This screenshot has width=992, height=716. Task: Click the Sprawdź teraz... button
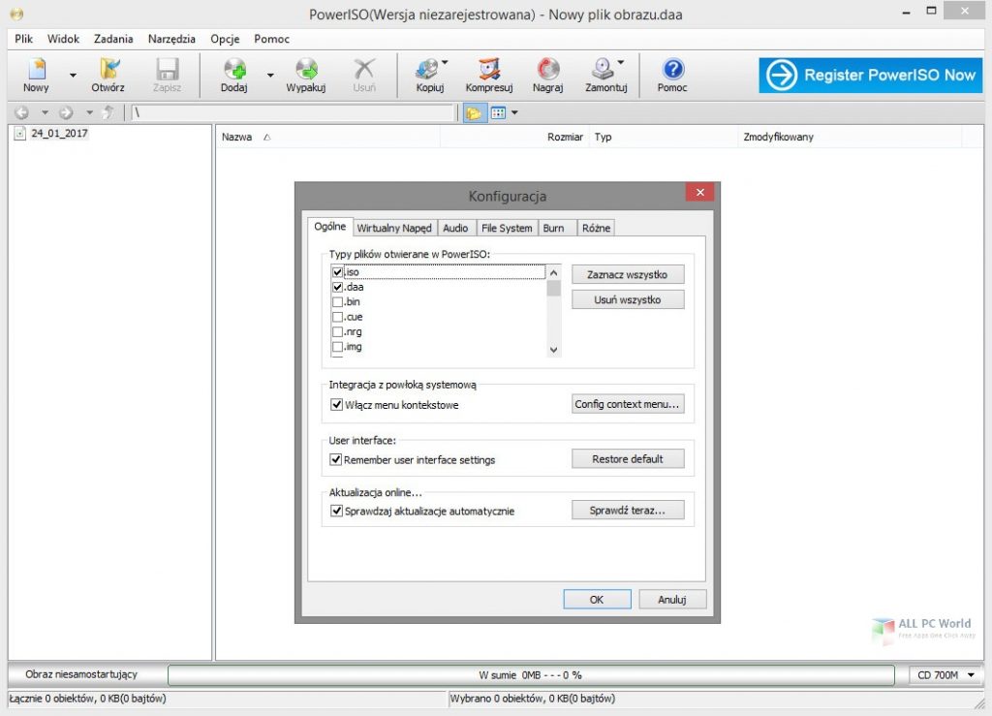pyautogui.click(x=628, y=511)
